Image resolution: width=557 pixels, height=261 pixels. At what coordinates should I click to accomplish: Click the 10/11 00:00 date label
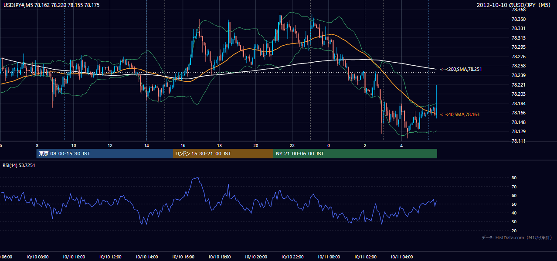tap(329, 257)
